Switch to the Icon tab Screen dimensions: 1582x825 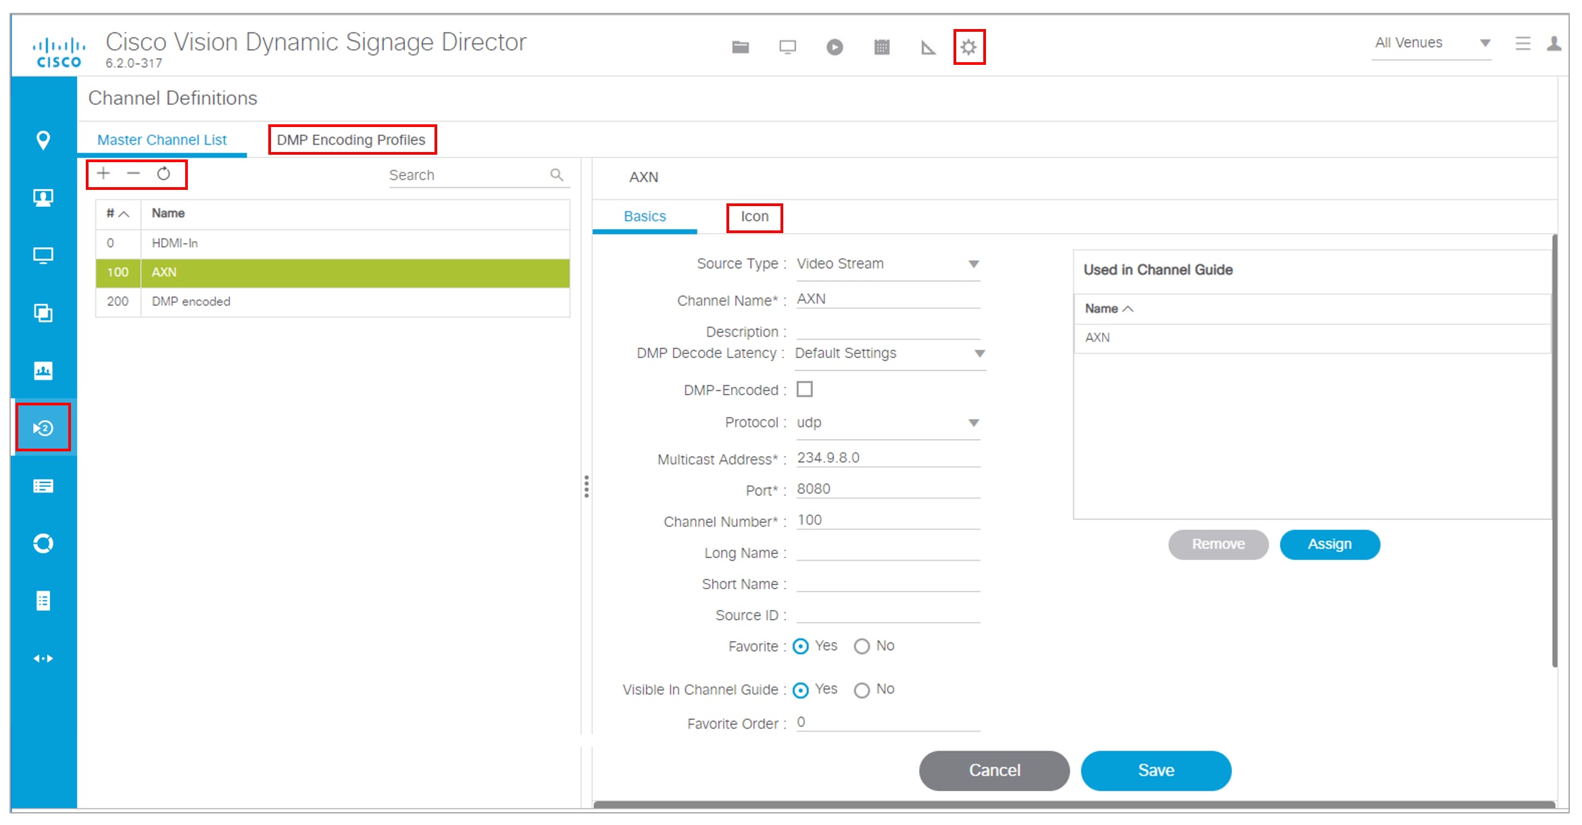click(x=754, y=217)
